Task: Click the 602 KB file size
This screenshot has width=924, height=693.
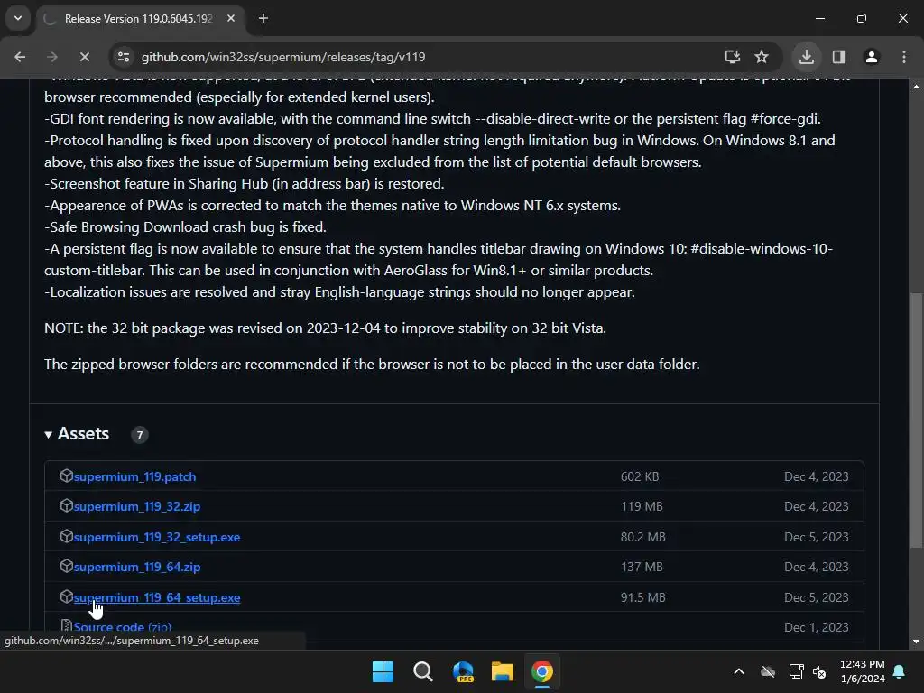Action: coord(640,476)
